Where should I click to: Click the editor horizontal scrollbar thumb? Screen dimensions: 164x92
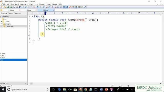[31, 84]
